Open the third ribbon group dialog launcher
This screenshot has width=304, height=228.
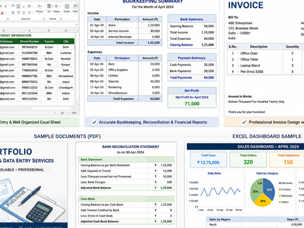[x=61, y=19]
